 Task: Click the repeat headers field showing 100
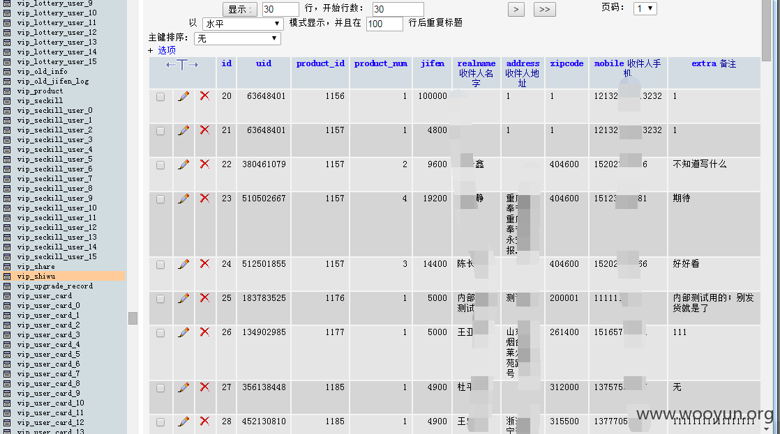(384, 24)
